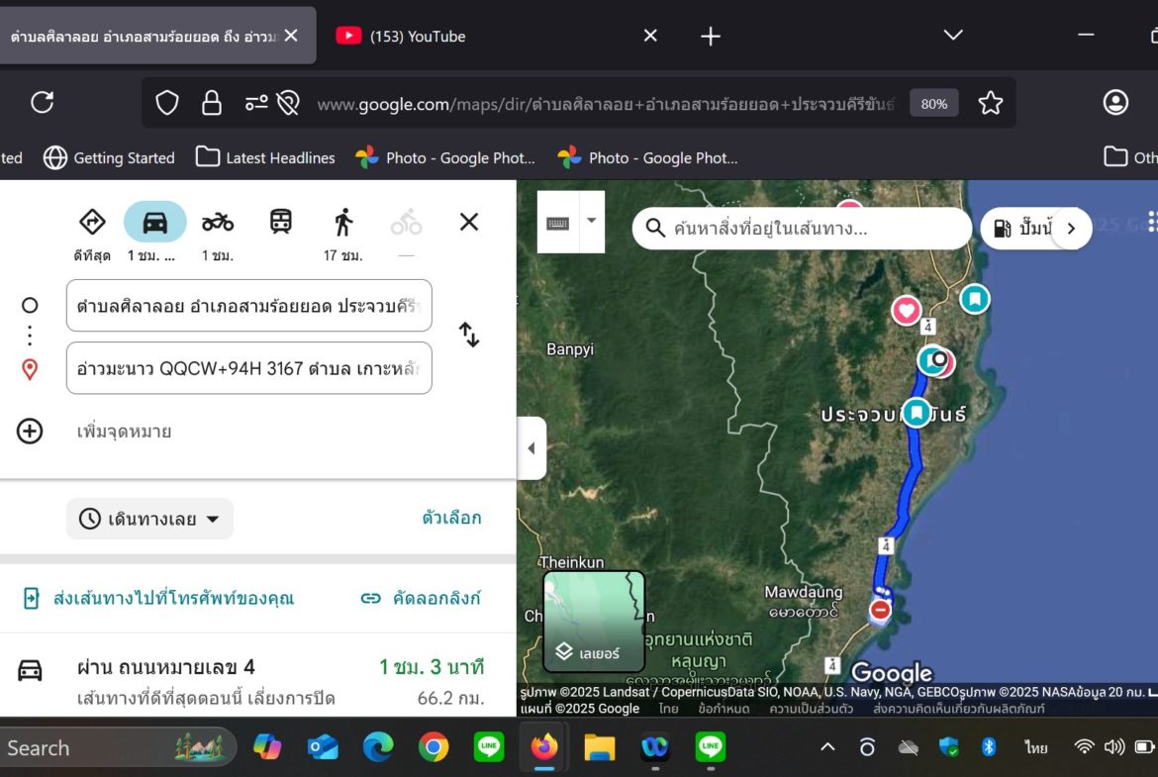Select the motorcycle travel mode
1158x777 pixels.
click(218, 223)
